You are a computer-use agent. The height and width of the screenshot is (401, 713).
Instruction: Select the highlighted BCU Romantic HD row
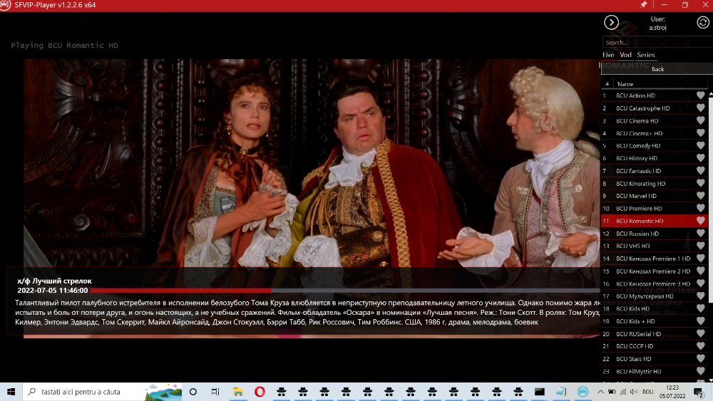pos(655,221)
